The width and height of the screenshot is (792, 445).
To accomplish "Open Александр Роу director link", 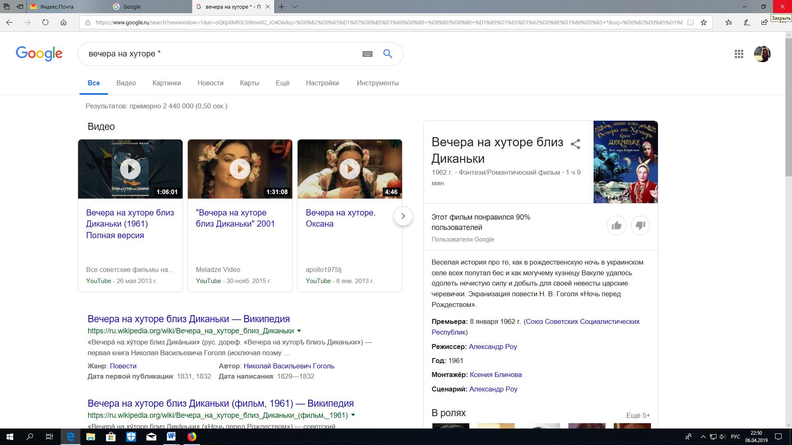I will (x=493, y=347).
